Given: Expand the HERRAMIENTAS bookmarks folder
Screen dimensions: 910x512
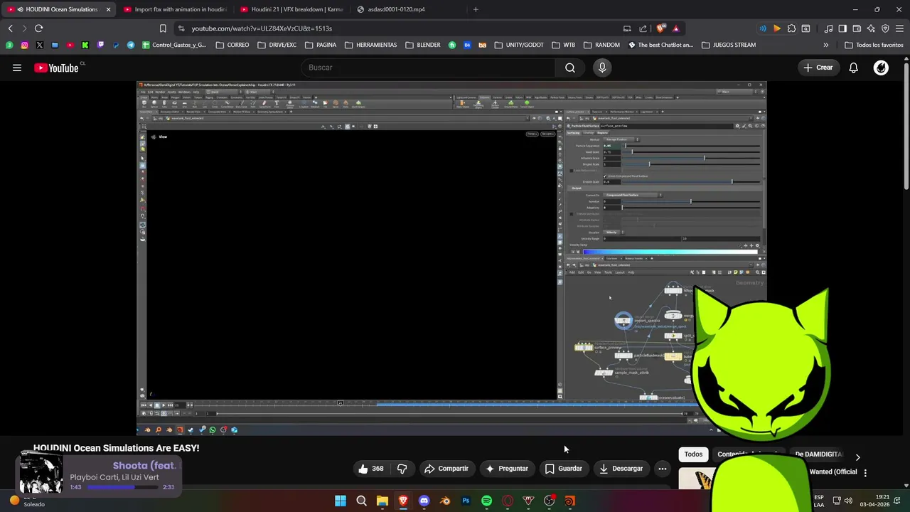Looking at the screenshot, I should point(370,45).
